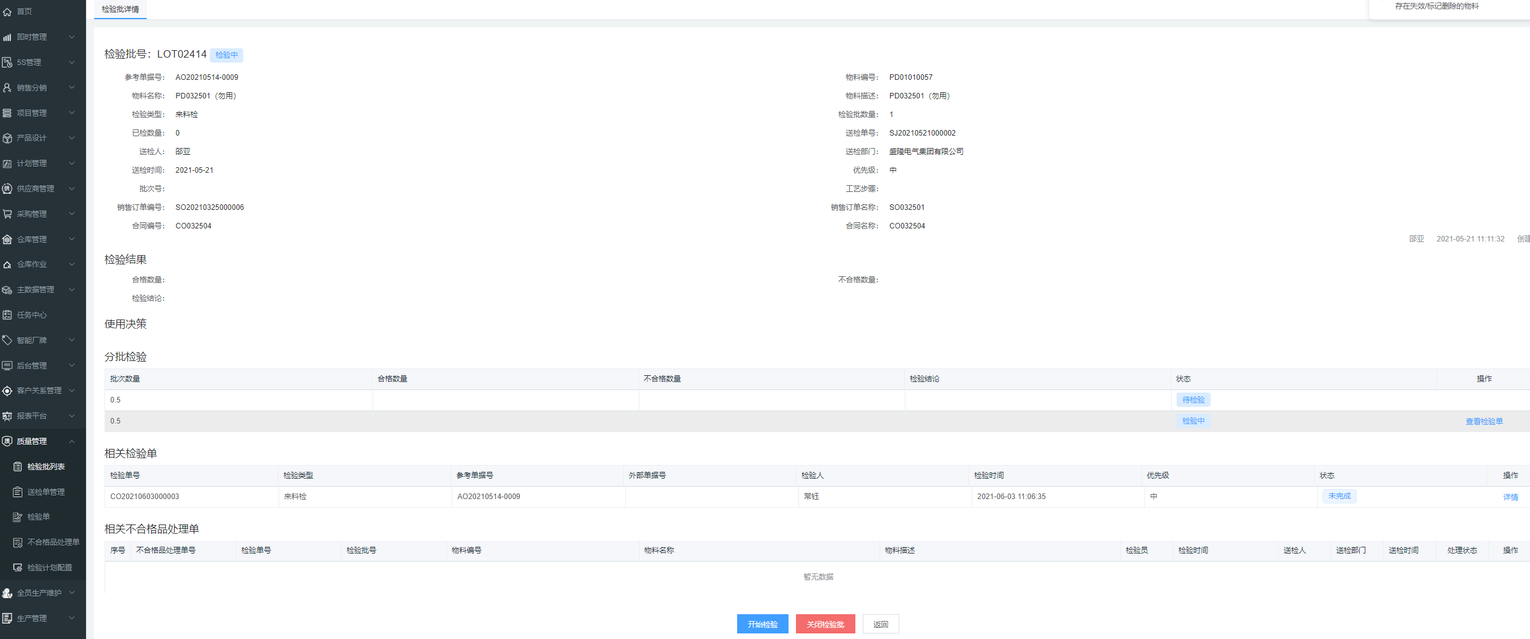Collapse the 质量管理 menu chevron
The height and width of the screenshot is (639, 1530).
pyautogui.click(x=72, y=441)
